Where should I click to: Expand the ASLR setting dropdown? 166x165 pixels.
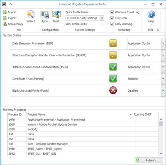163,67
